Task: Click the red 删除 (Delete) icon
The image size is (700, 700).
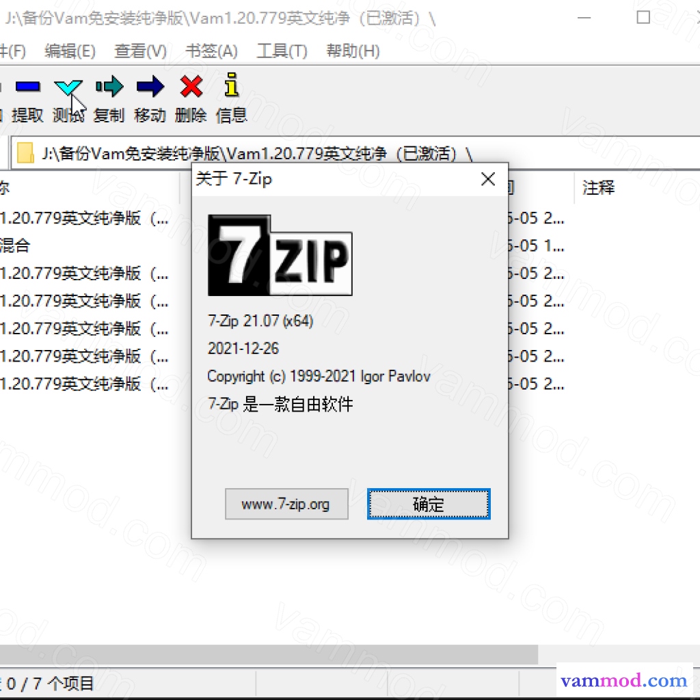Action: click(191, 87)
